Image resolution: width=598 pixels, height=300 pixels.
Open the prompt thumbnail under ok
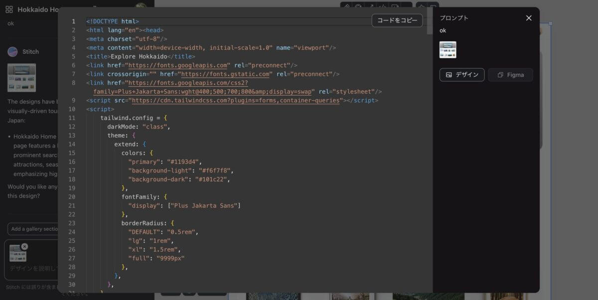coord(448,50)
